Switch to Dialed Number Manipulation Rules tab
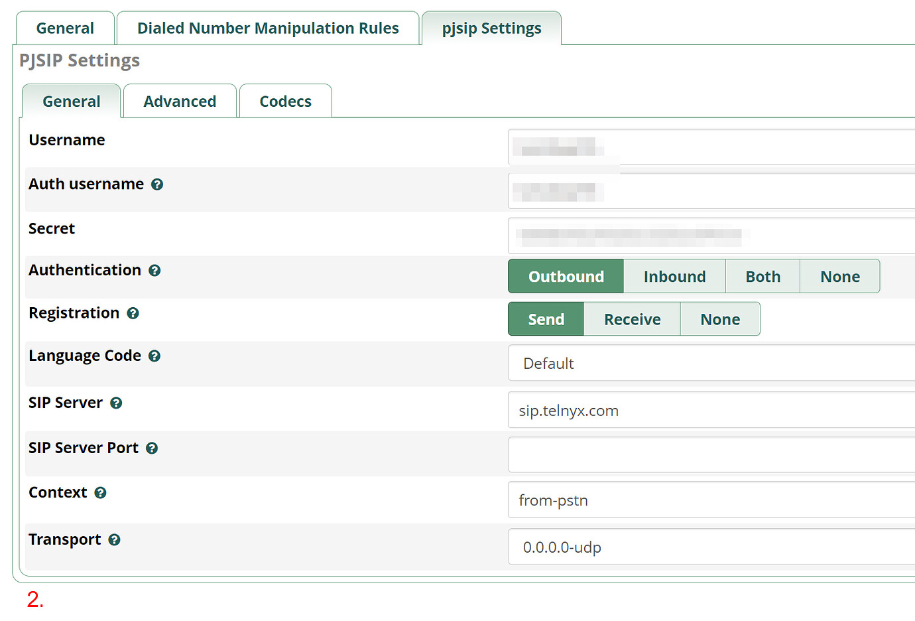915x621 pixels. 268,29
